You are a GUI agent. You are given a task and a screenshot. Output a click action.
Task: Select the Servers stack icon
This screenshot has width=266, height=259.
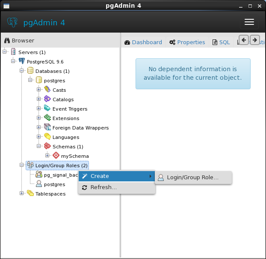(x=13, y=51)
